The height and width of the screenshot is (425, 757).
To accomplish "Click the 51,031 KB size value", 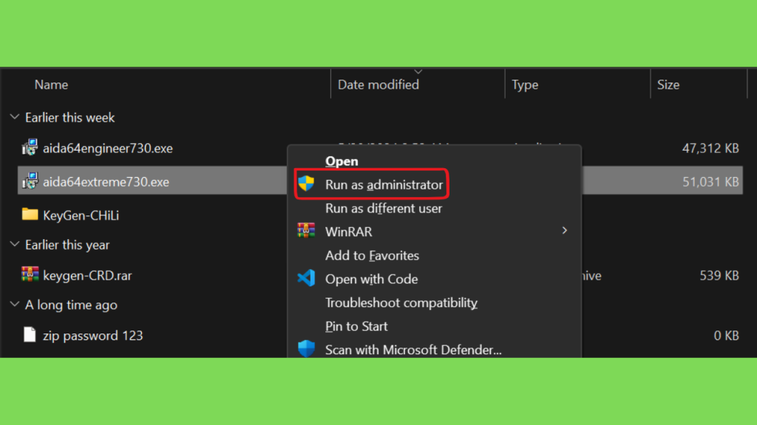I will tap(710, 182).
